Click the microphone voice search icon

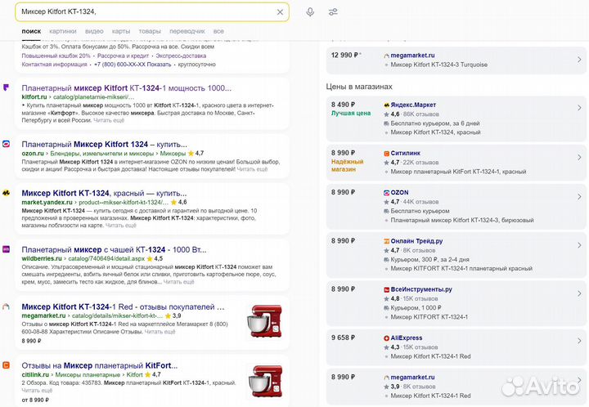pos(310,11)
